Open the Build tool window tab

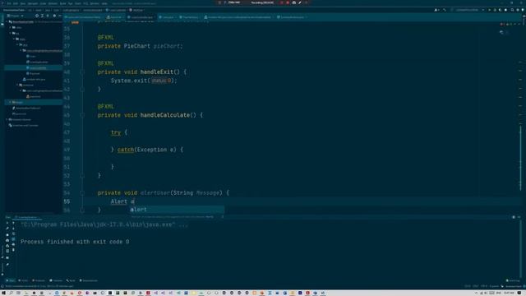tap(71, 280)
